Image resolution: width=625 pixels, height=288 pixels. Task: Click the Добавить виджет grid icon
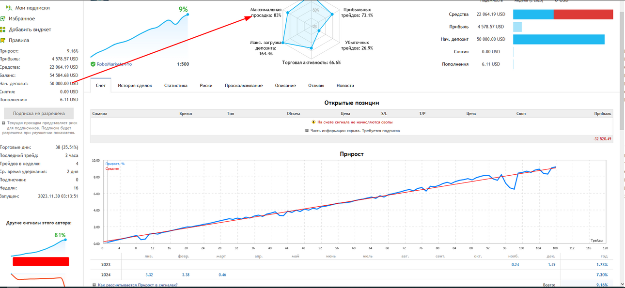click(x=3, y=30)
